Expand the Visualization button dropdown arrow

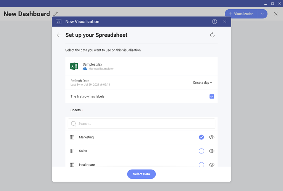pos(262,14)
